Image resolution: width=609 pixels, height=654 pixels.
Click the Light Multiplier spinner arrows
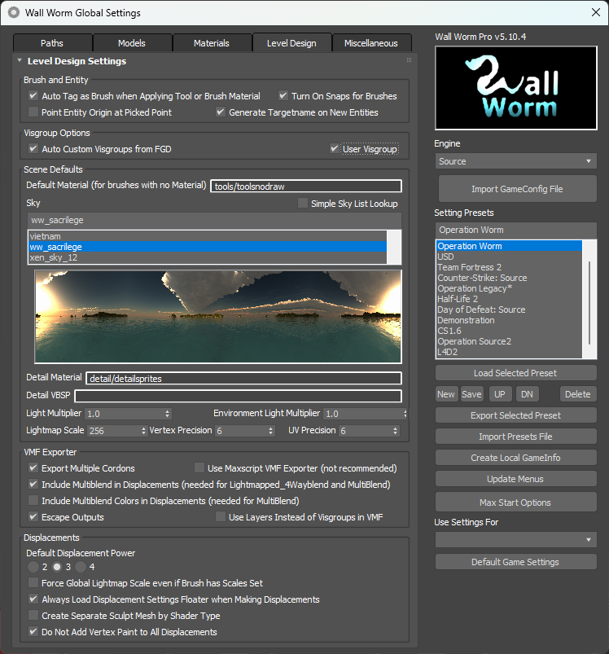click(x=167, y=414)
